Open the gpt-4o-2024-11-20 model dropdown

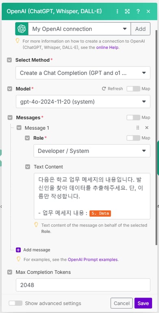83,101
